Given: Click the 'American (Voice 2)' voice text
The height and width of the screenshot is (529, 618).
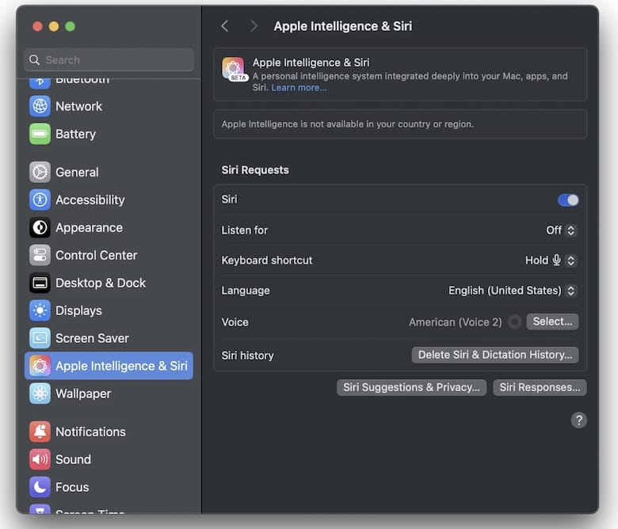Looking at the screenshot, I should point(456,322).
